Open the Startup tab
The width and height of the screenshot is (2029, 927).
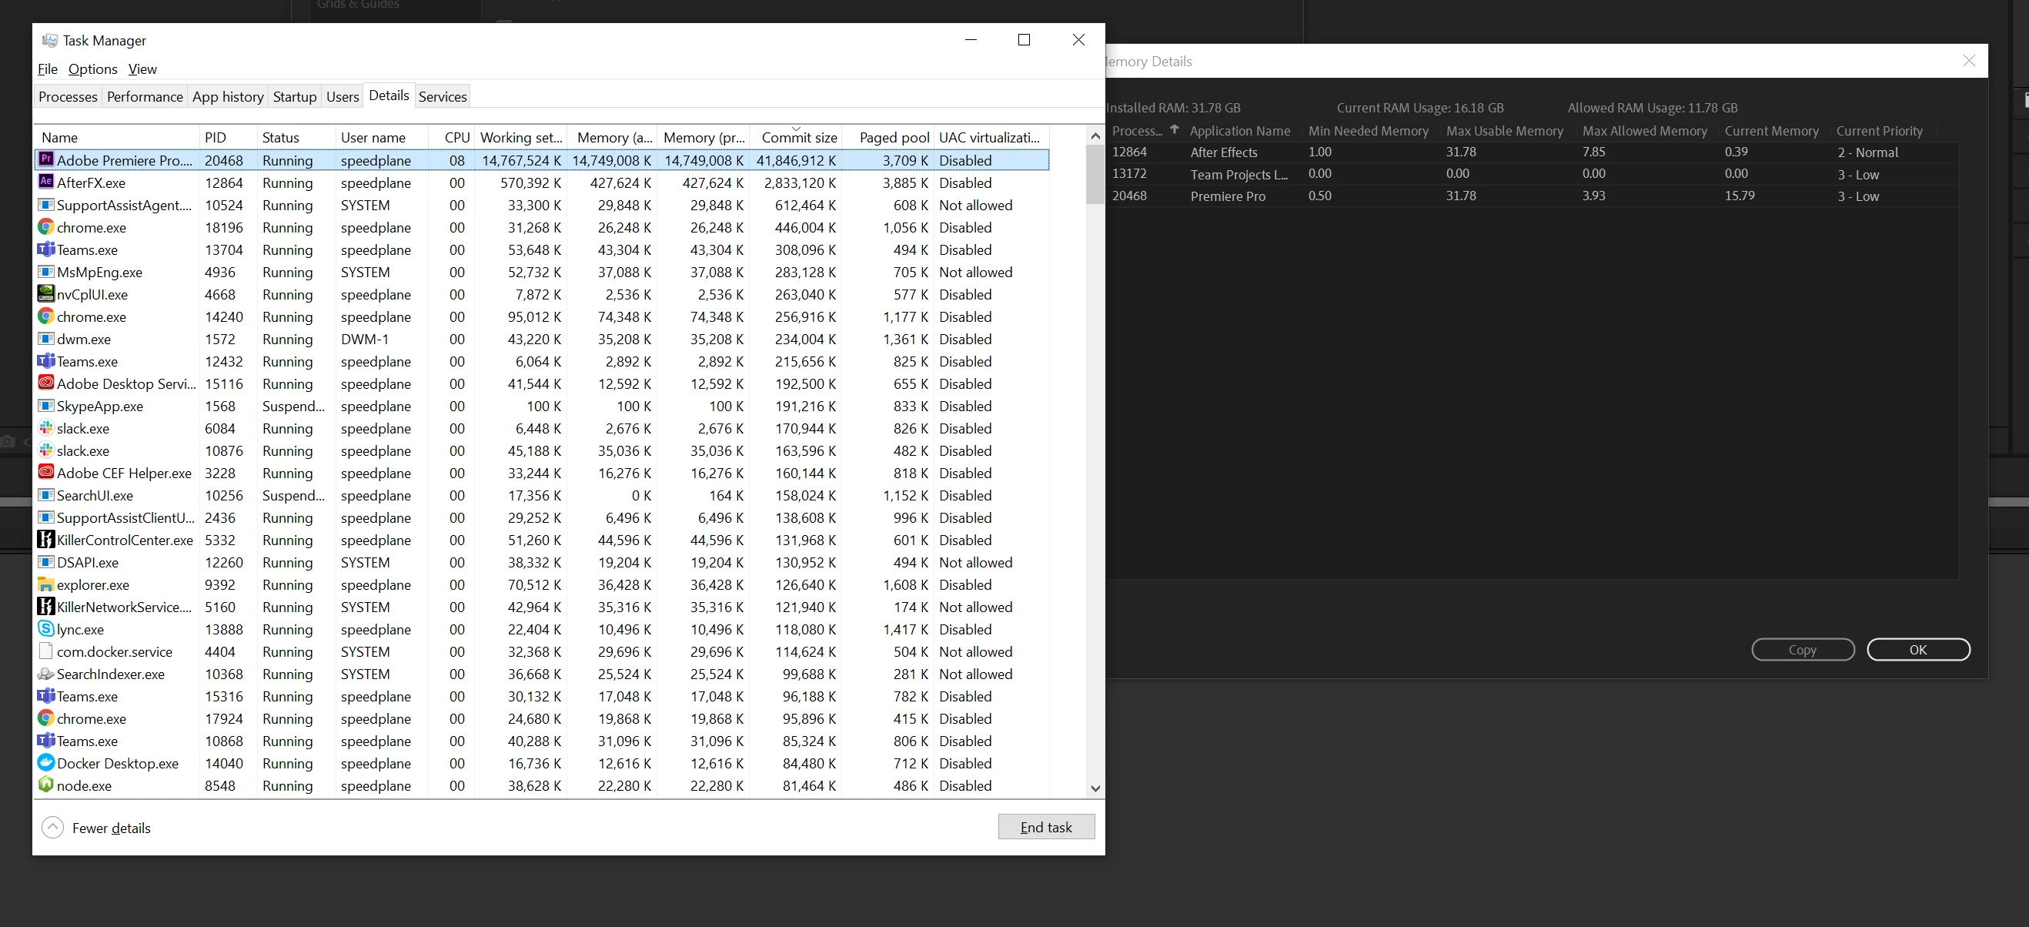[295, 97]
